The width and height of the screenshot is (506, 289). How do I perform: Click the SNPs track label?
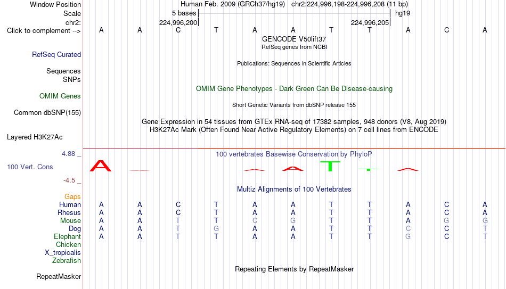point(72,79)
